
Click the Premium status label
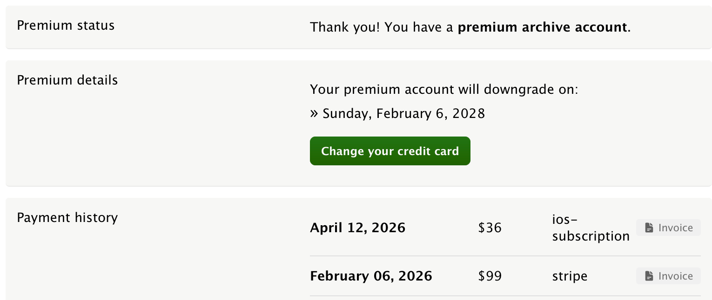pyautogui.click(x=66, y=25)
